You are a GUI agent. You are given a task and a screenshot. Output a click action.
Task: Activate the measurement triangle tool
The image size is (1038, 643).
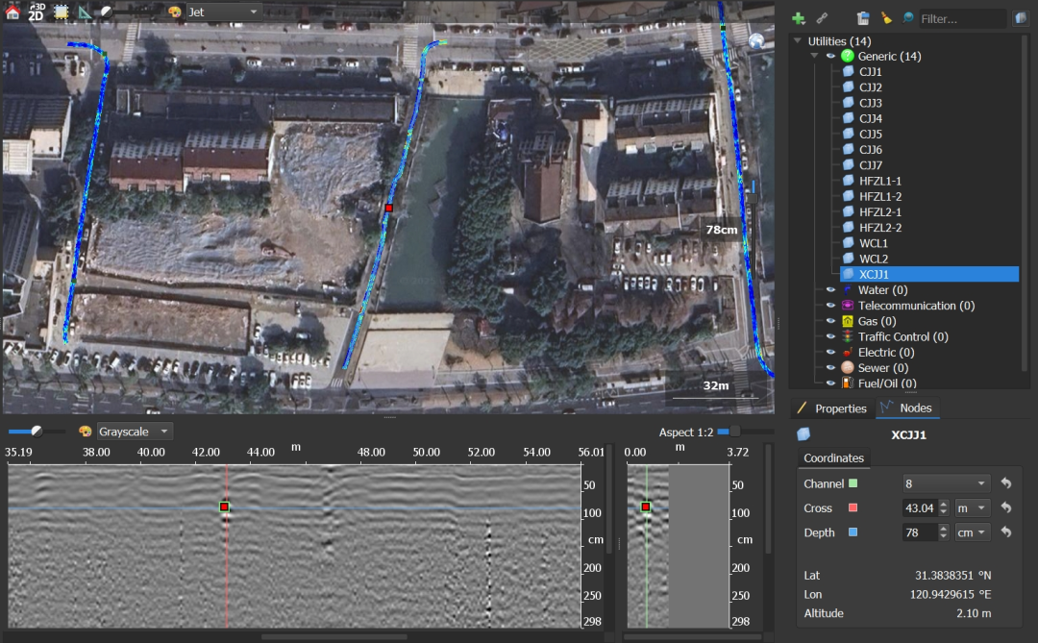coord(85,12)
